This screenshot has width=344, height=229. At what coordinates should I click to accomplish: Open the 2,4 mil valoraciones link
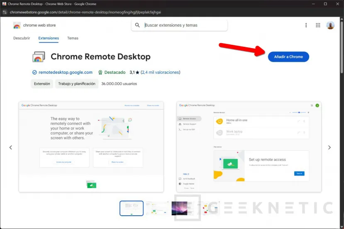(160, 72)
